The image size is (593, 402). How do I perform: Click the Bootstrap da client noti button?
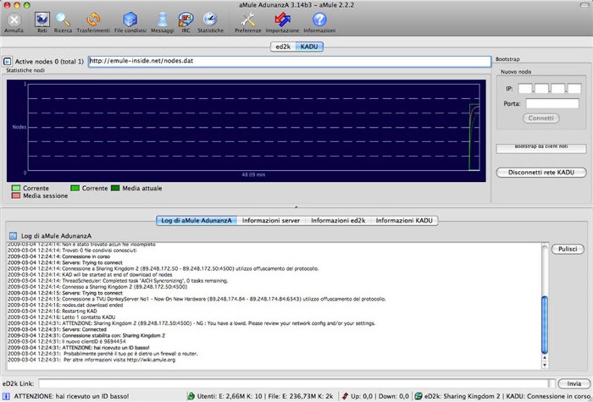click(x=541, y=148)
